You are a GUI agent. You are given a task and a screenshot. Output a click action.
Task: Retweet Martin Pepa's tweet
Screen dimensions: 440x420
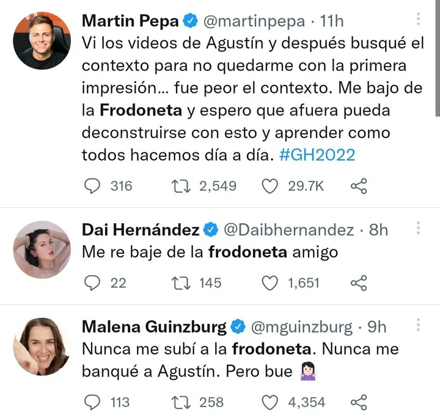[x=181, y=185]
